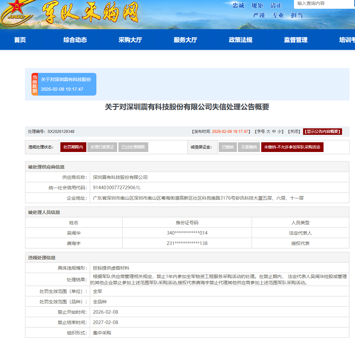Image resolution: width=355 pixels, height=338 pixels.
Task: Click the processing number SX2026129348
Action: [61, 132]
